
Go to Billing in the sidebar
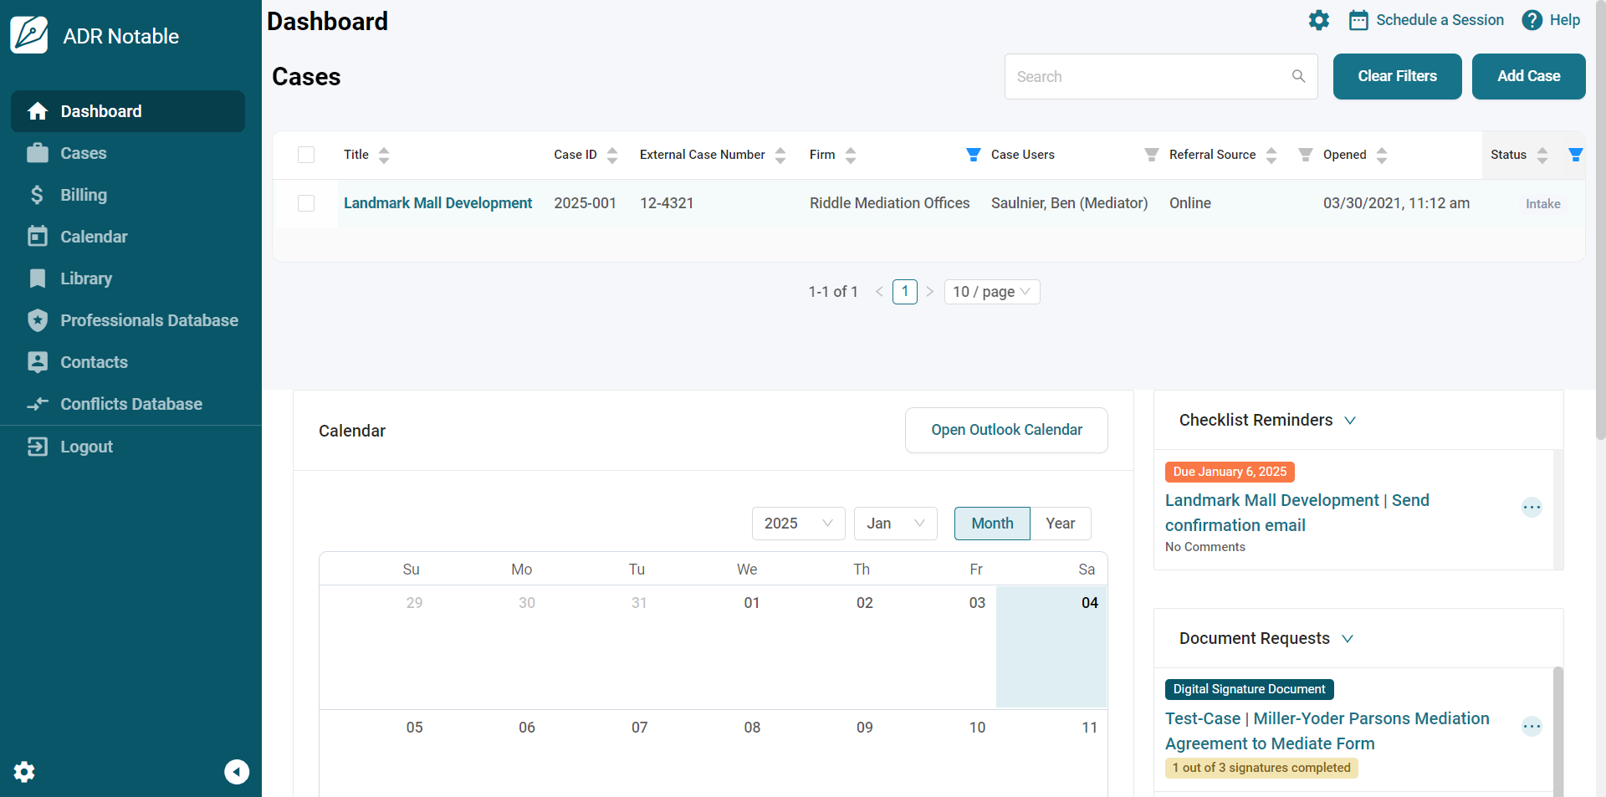pos(84,195)
